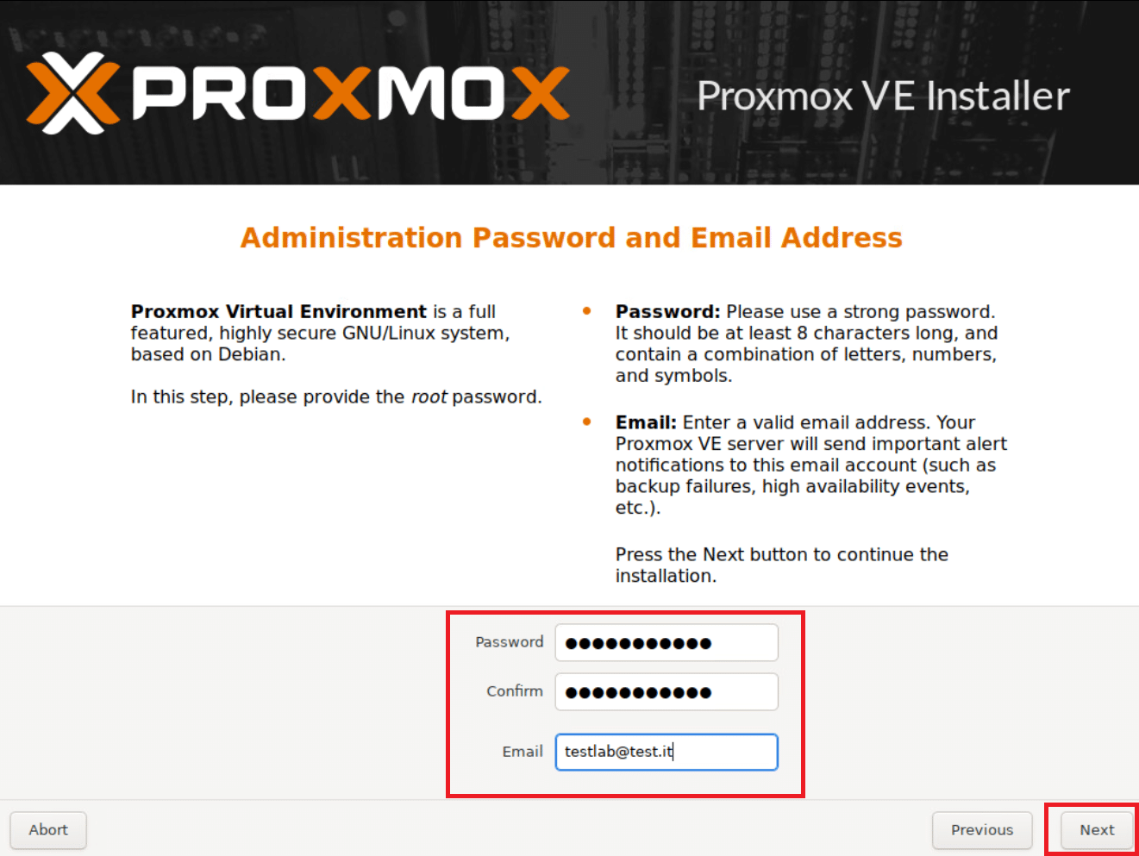Click the Email field label
Viewport: 1139px width, 856px height.
[x=523, y=752]
